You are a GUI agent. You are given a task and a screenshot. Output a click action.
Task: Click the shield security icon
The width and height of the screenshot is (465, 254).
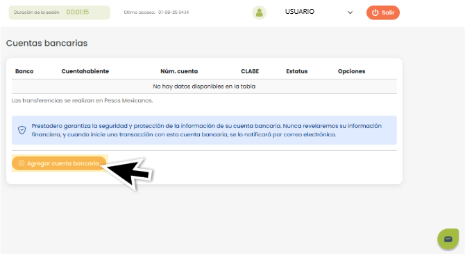click(22, 130)
